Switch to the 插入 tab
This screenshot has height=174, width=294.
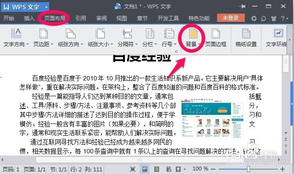coord(29,18)
